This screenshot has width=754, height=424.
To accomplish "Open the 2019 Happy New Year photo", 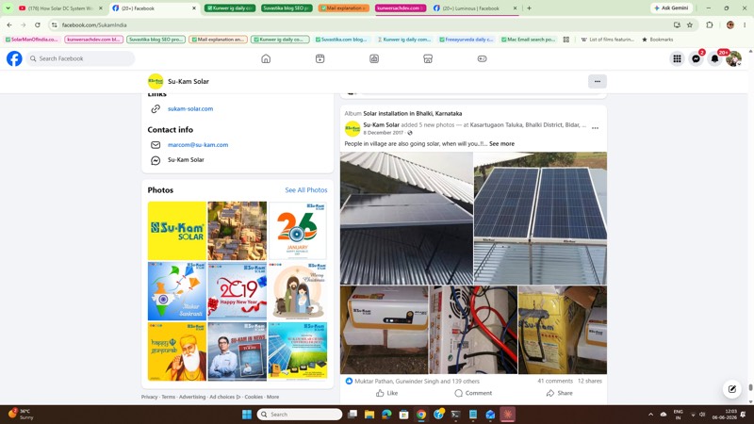I will [x=238, y=291].
